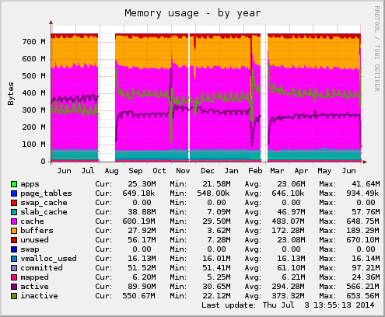This screenshot has height=317, width=385.
Task: Click apps current value 25.30M
Action: coord(142,184)
